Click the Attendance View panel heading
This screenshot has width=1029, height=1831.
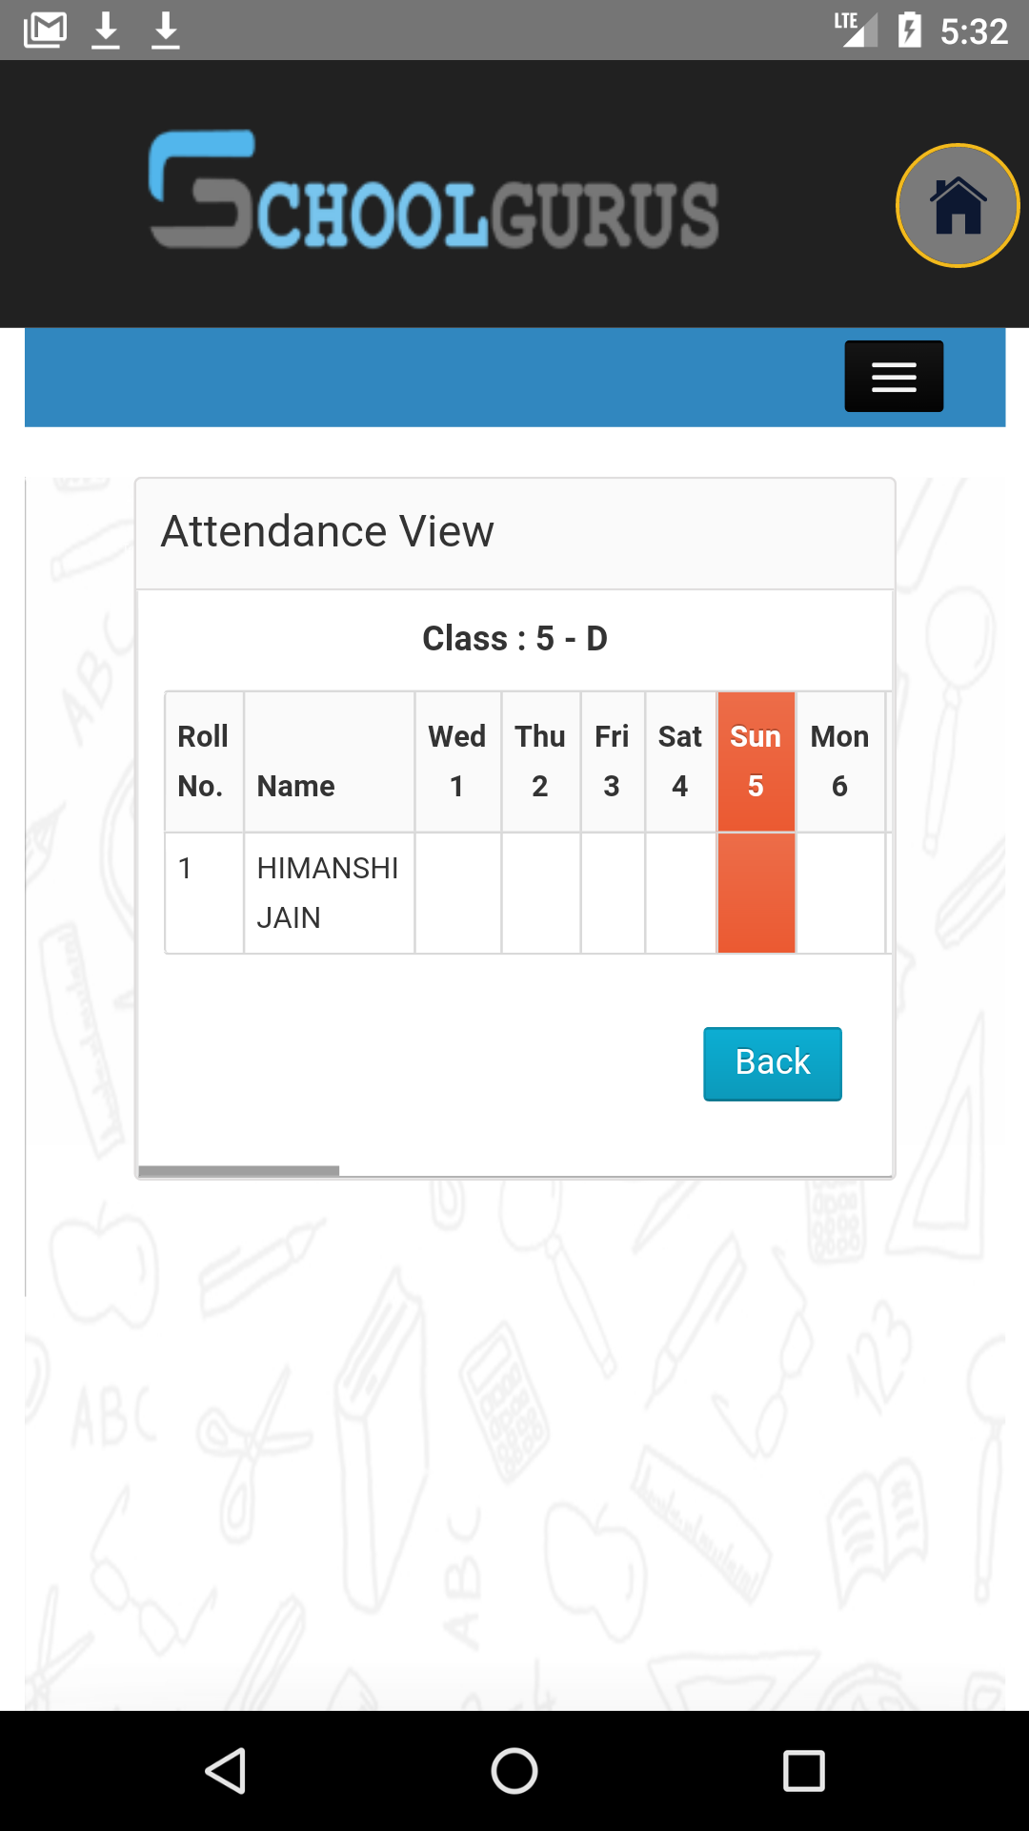pos(328,531)
